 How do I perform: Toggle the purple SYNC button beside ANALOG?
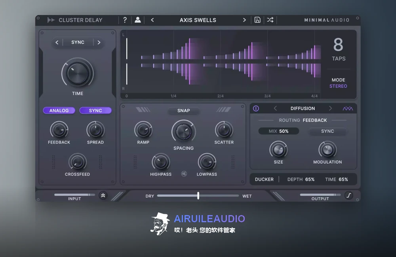tap(95, 110)
